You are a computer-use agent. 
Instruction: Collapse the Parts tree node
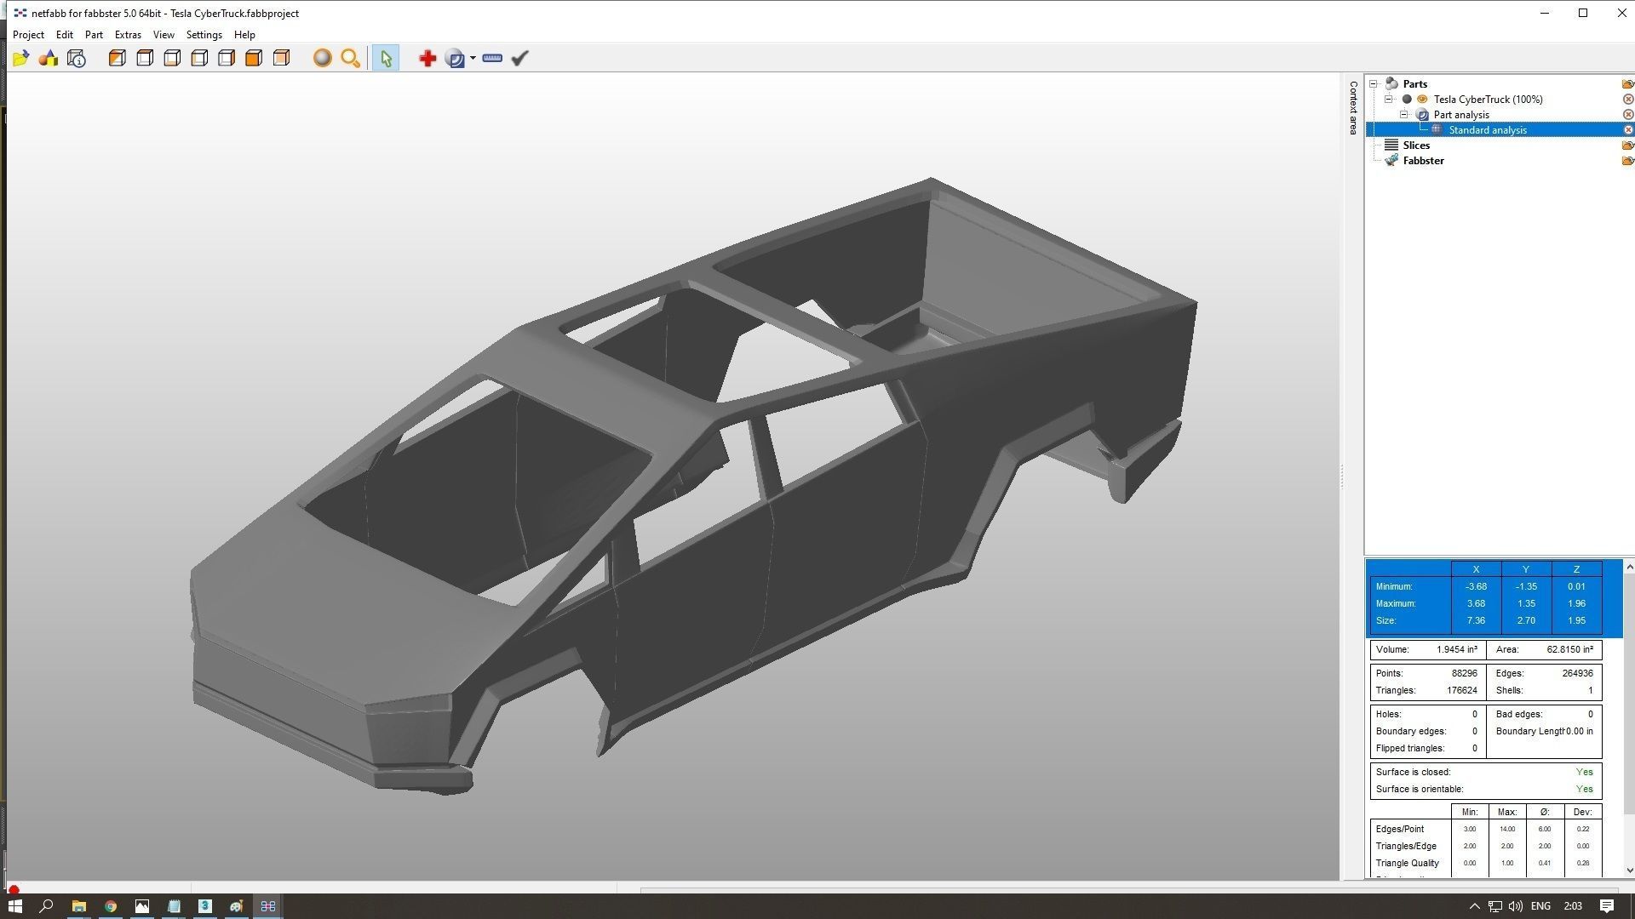click(x=1374, y=84)
